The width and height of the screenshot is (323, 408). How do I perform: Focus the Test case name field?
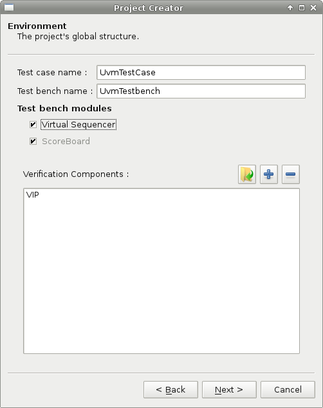click(x=201, y=72)
